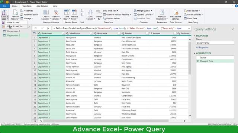Viewport: 238px width, 133px height.
Task: Open the File tab
Action: tap(5, 6)
